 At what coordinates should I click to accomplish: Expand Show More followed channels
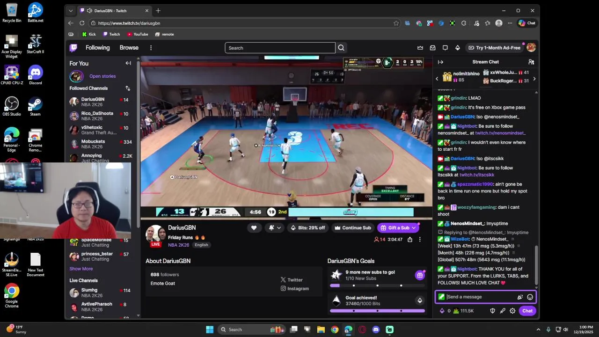click(x=81, y=269)
